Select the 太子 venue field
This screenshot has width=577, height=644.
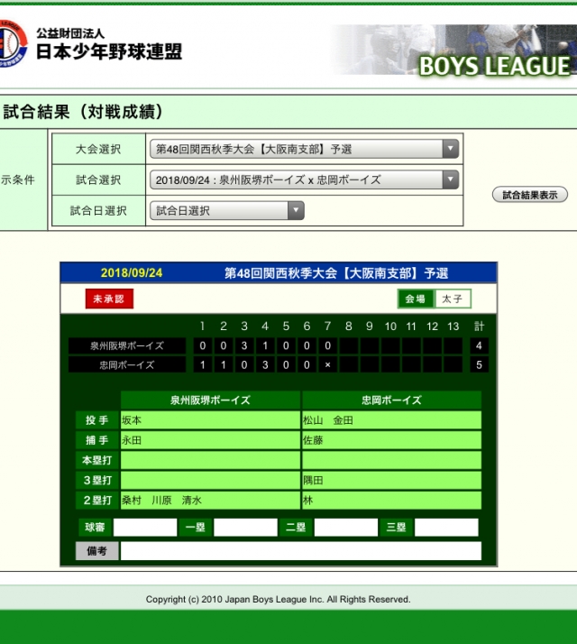tap(452, 299)
